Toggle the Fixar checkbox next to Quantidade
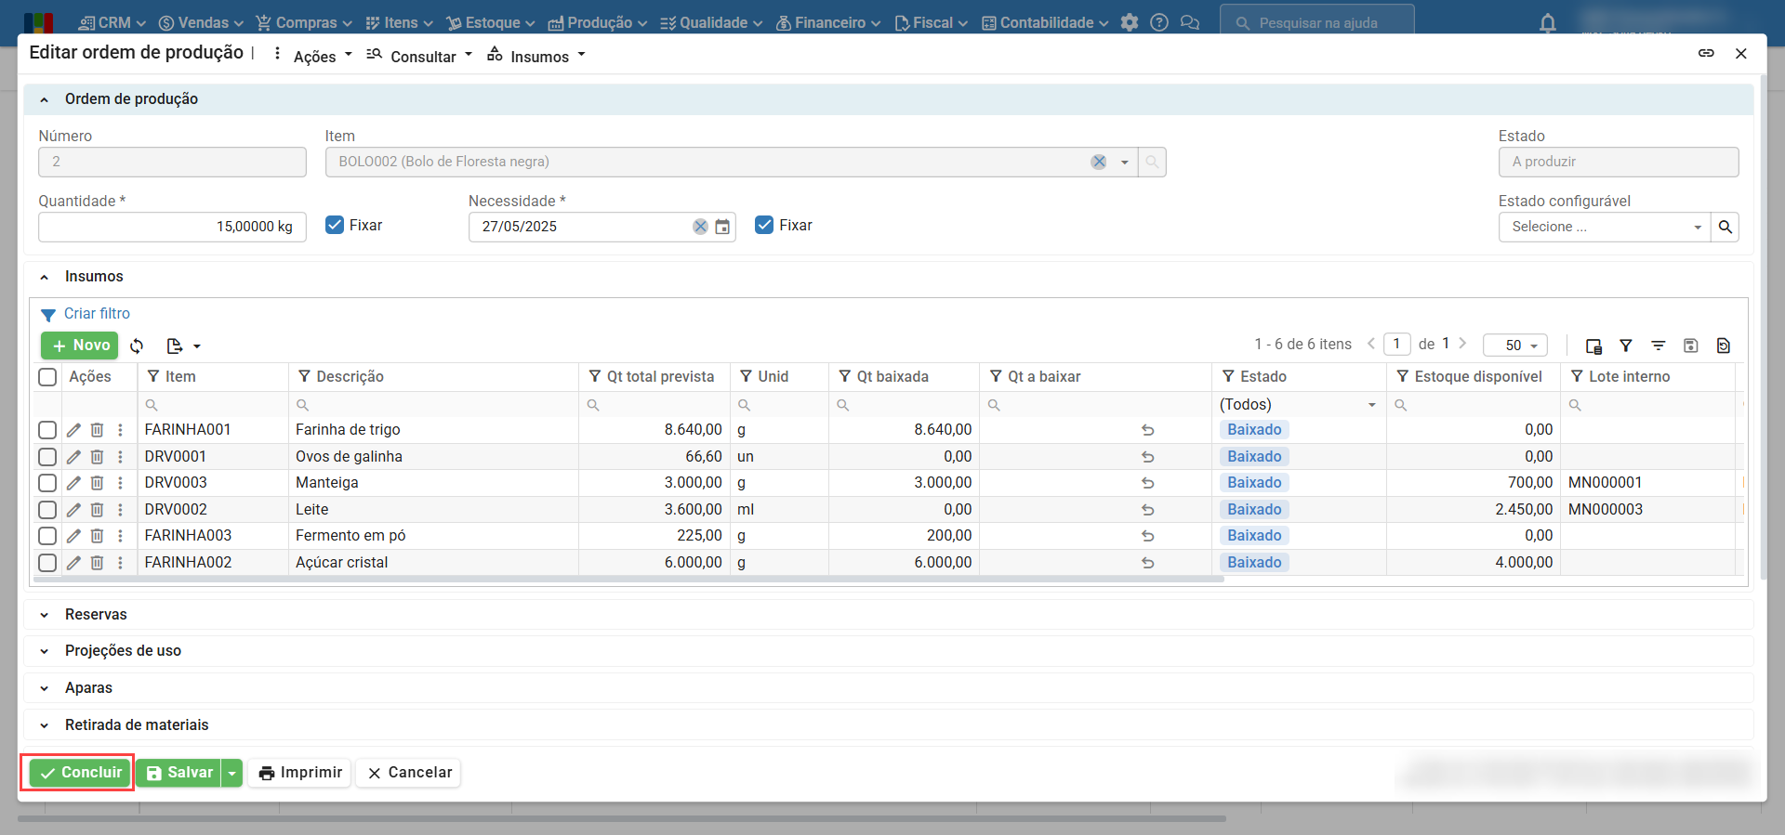 (x=335, y=225)
